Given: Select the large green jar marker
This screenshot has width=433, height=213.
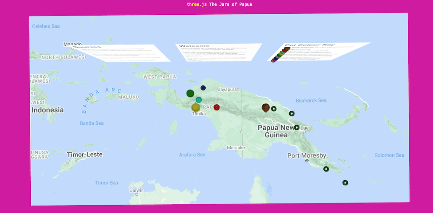Looking at the screenshot, I should (190, 94).
